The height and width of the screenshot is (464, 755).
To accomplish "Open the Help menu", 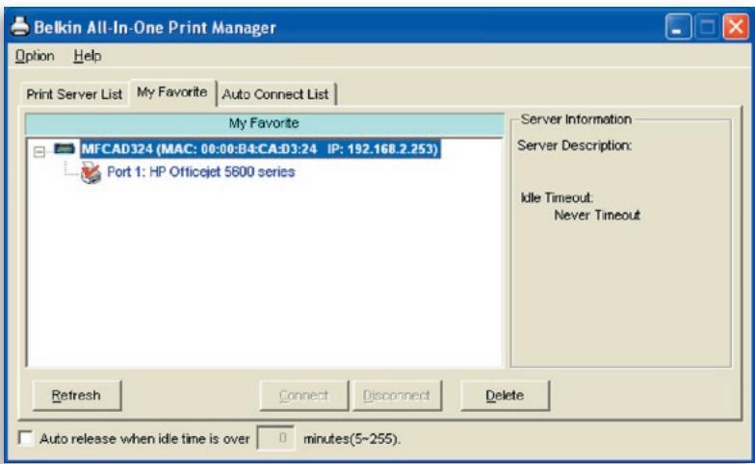I will coord(87,56).
